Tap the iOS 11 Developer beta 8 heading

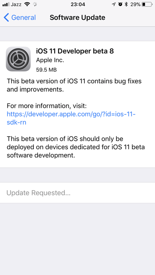pos(75,51)
